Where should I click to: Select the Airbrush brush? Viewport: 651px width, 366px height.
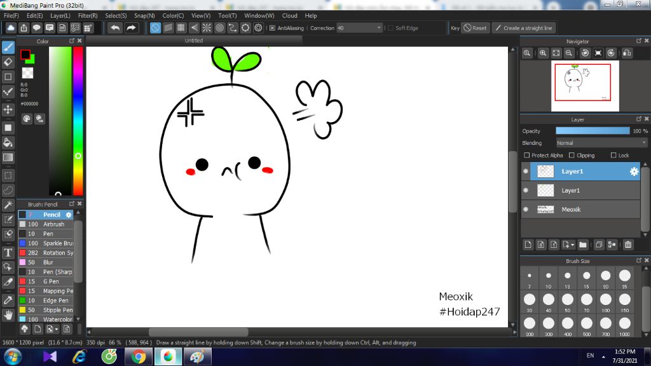46,224
